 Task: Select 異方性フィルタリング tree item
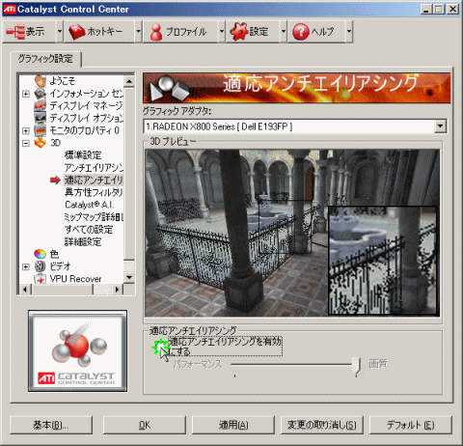coord(94,192)
